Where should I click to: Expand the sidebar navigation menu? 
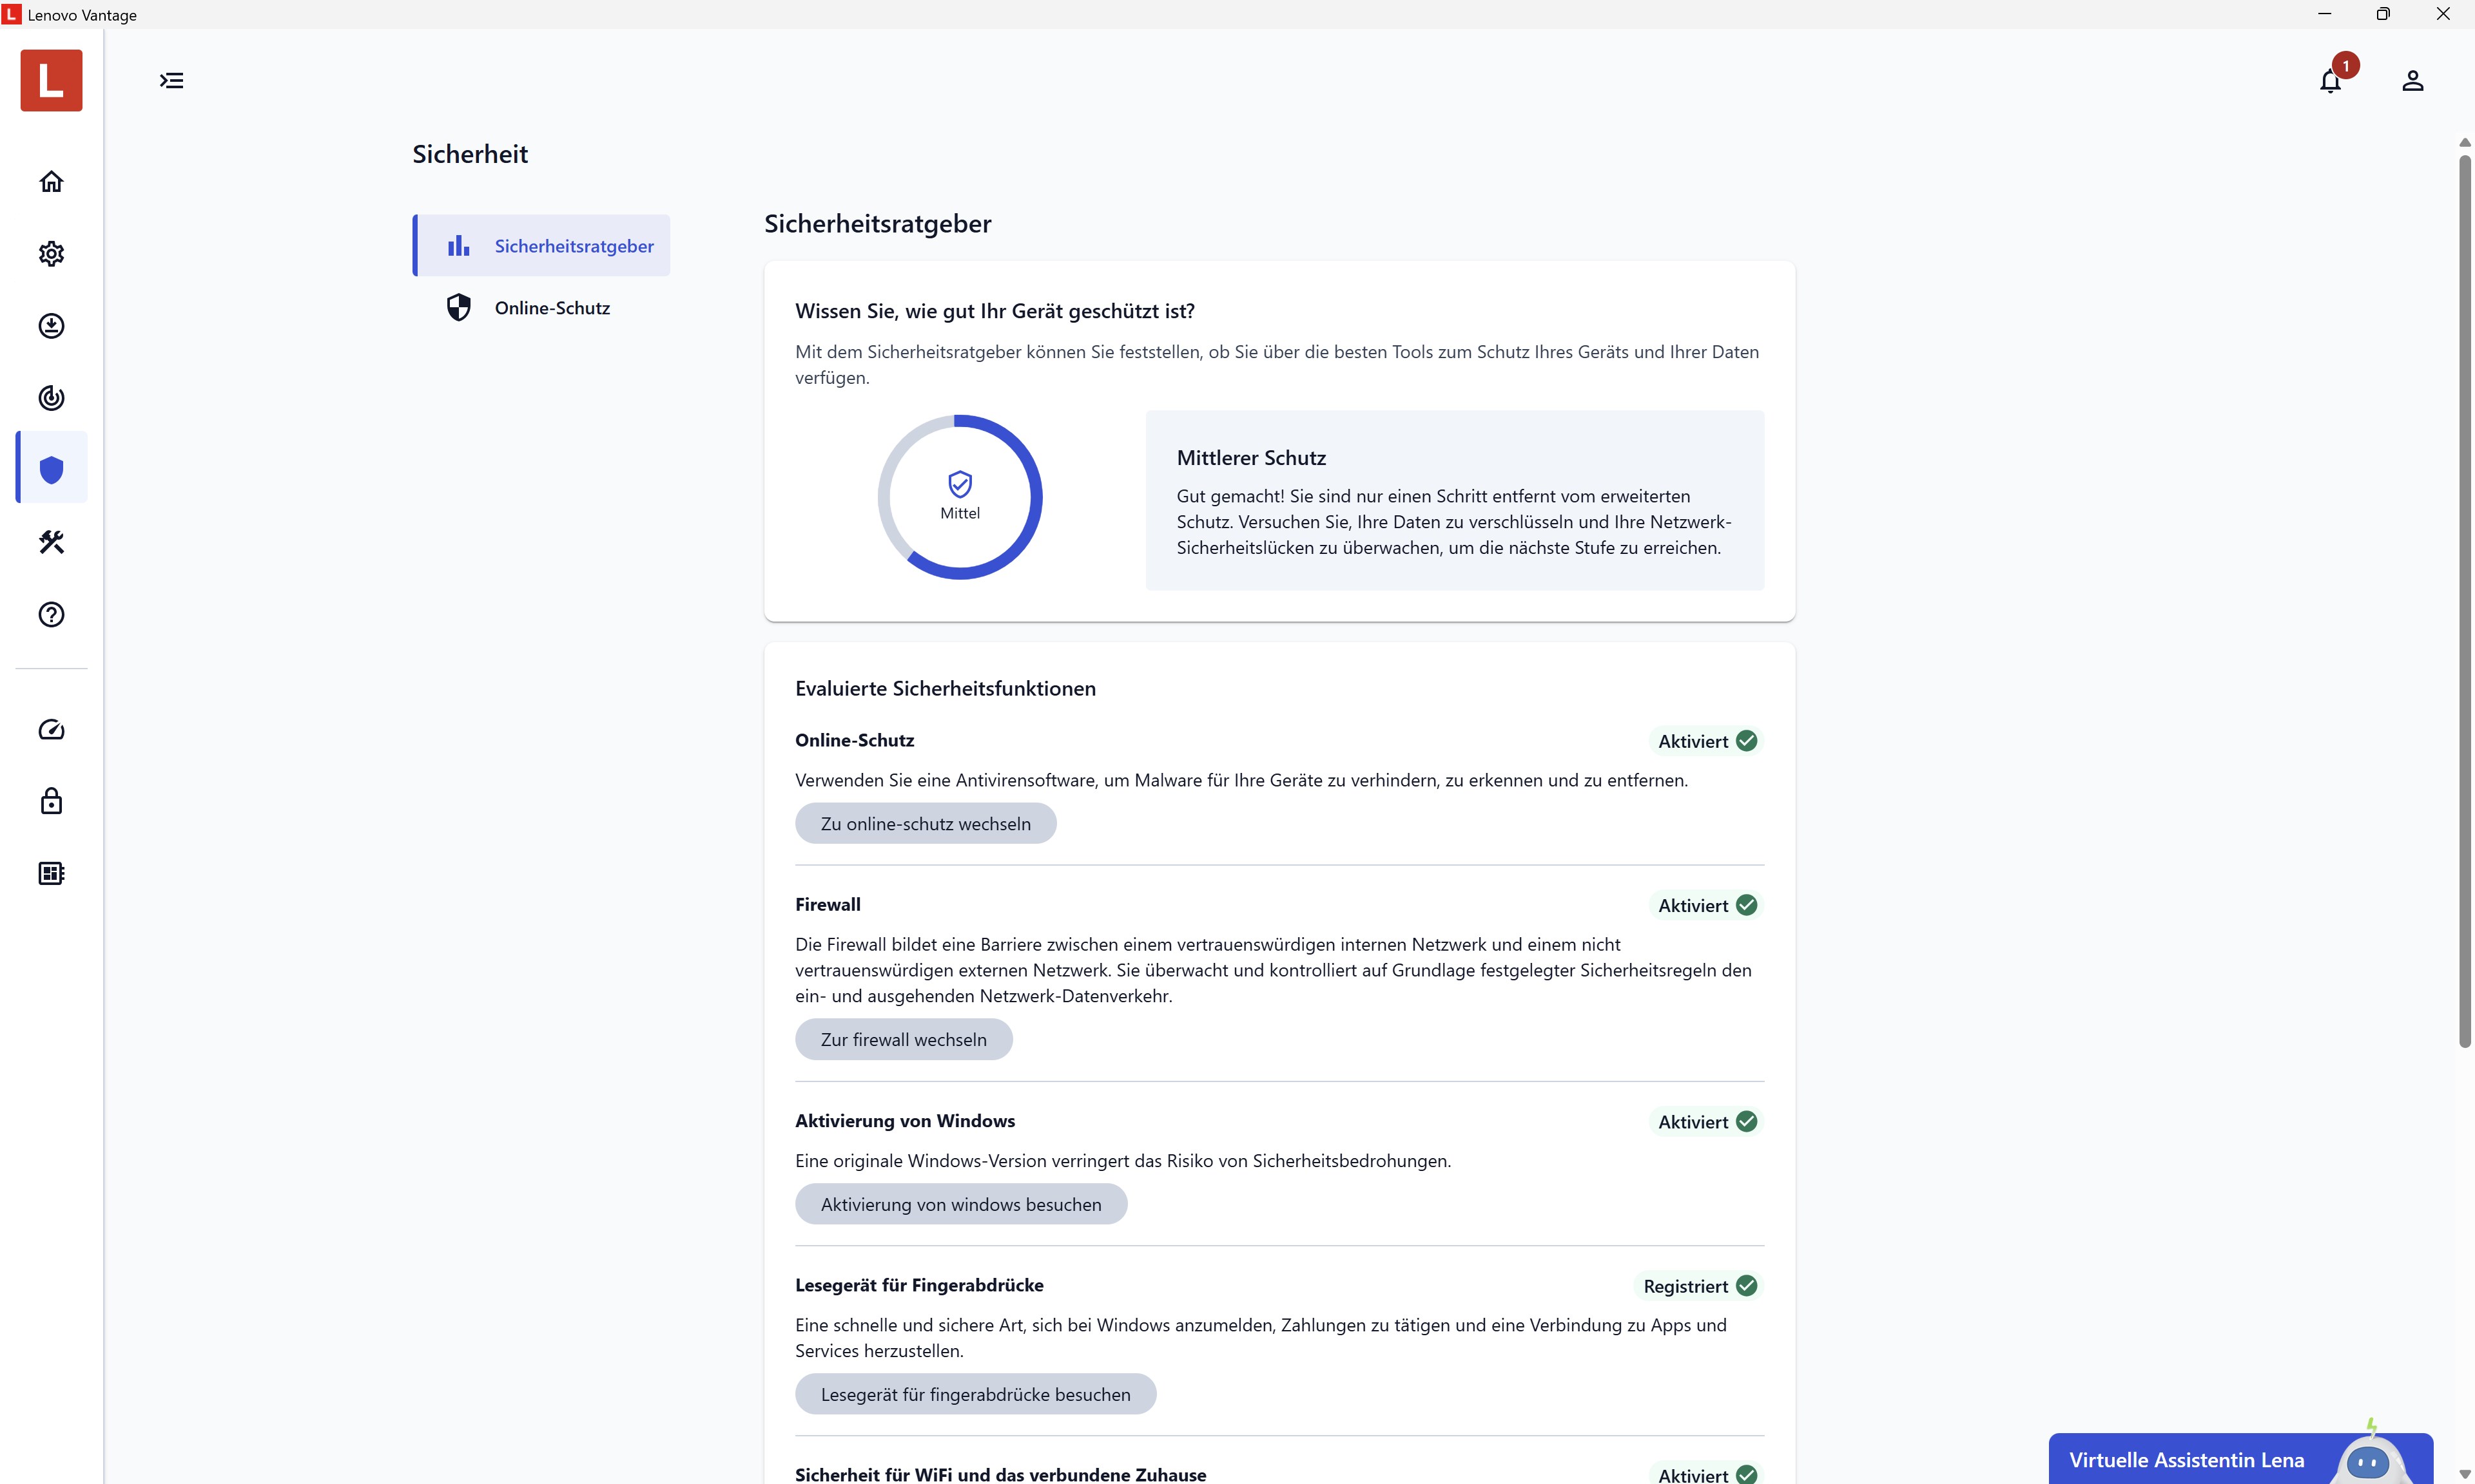pyautogui.click(x=172, y=80)
